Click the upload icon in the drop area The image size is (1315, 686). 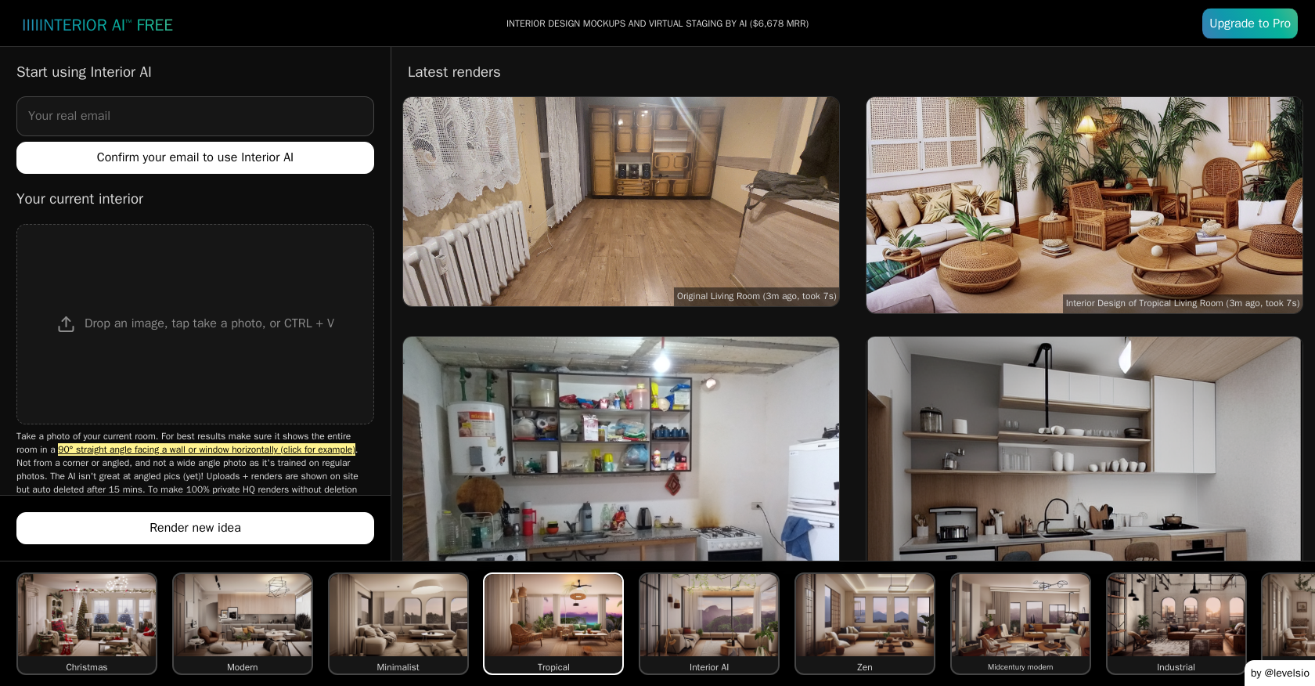pyautogui.click(x=66, y=324)
